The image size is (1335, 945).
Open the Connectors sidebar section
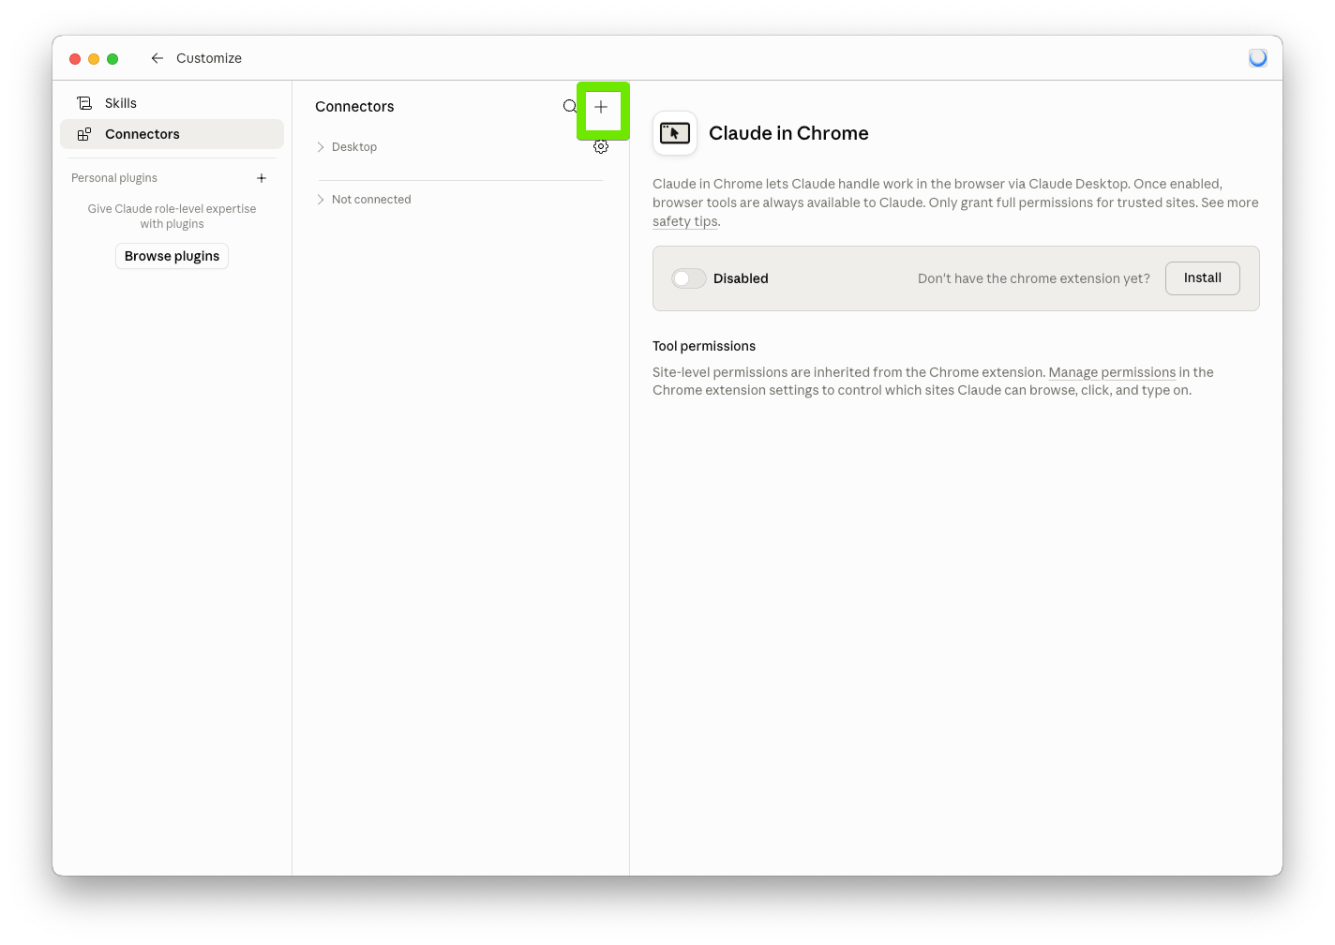pos(172,134)
